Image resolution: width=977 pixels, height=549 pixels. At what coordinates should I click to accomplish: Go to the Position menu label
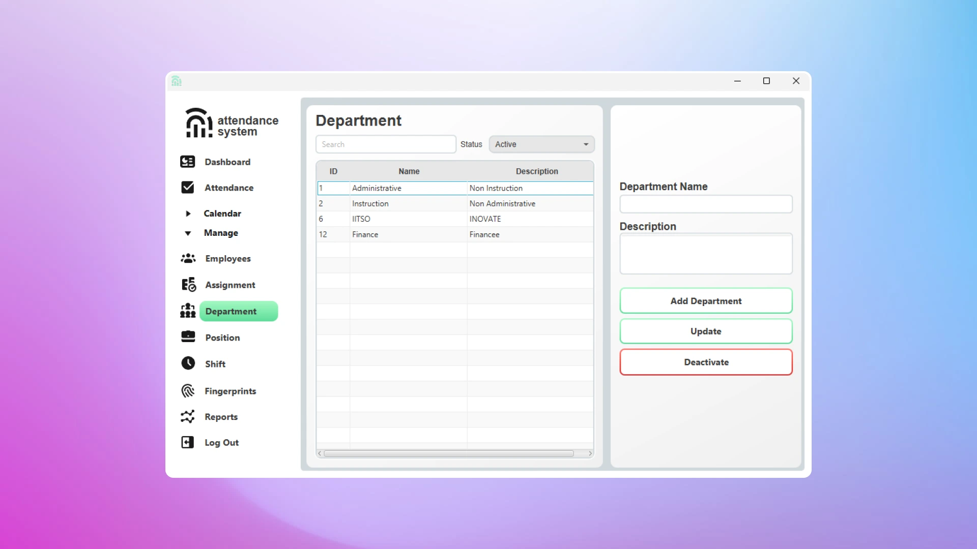click(222, 338)
